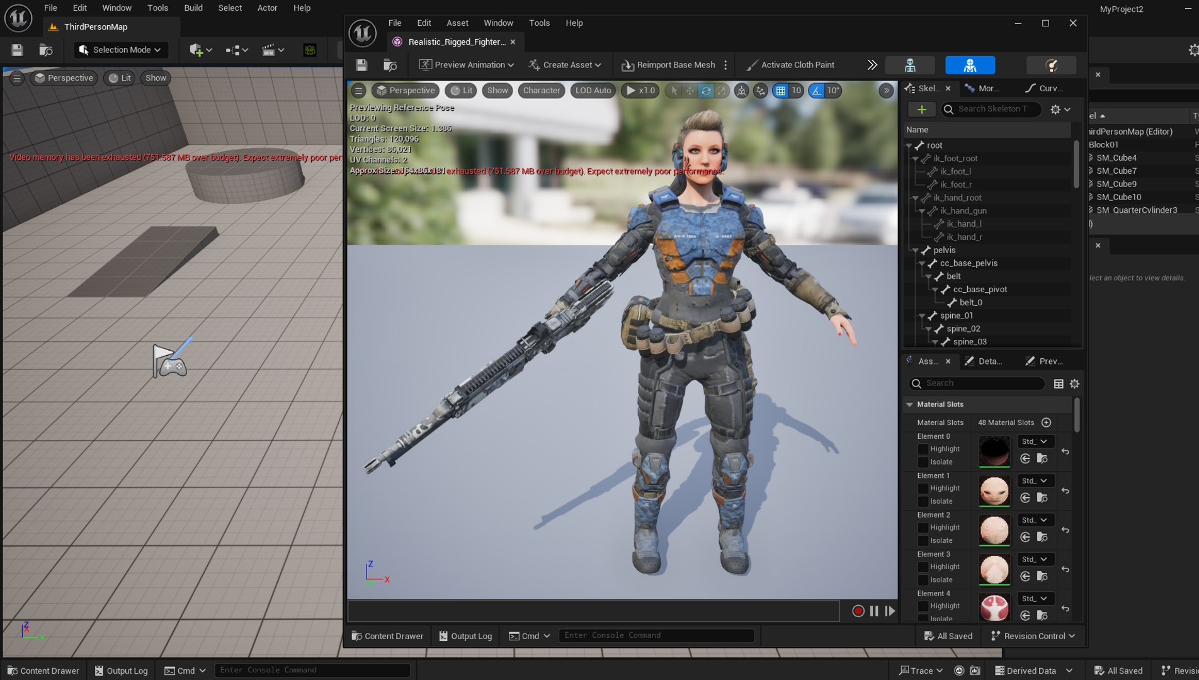
Task: Open Asset Details view options gear
Action: pyautogui.click(x=1075, y=383)
